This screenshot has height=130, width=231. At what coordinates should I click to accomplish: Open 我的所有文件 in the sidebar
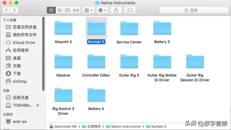tap(21, 35)
